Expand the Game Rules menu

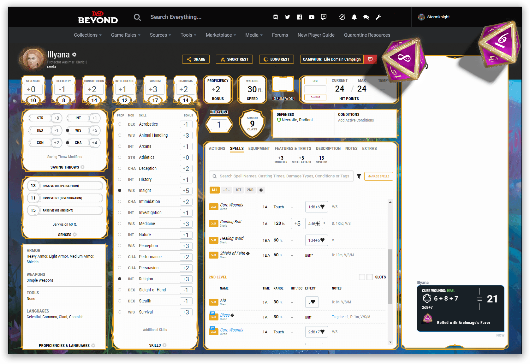click(126, 35)
